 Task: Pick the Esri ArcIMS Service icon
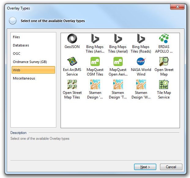tap(72, 61)
